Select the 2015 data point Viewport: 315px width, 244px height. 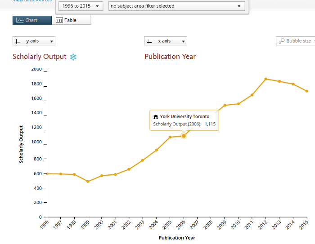point(307,91)
